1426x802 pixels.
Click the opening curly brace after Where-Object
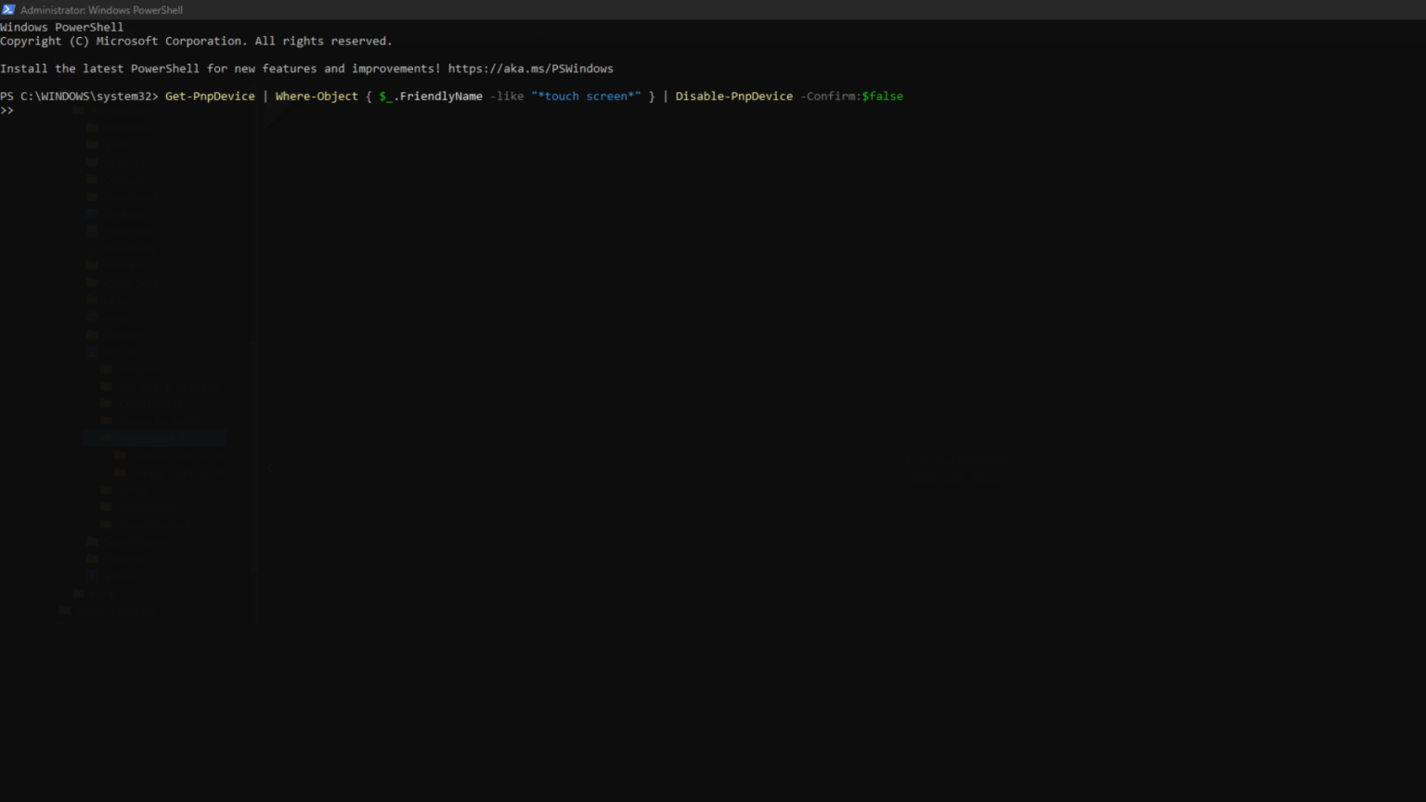pos(369,97)
